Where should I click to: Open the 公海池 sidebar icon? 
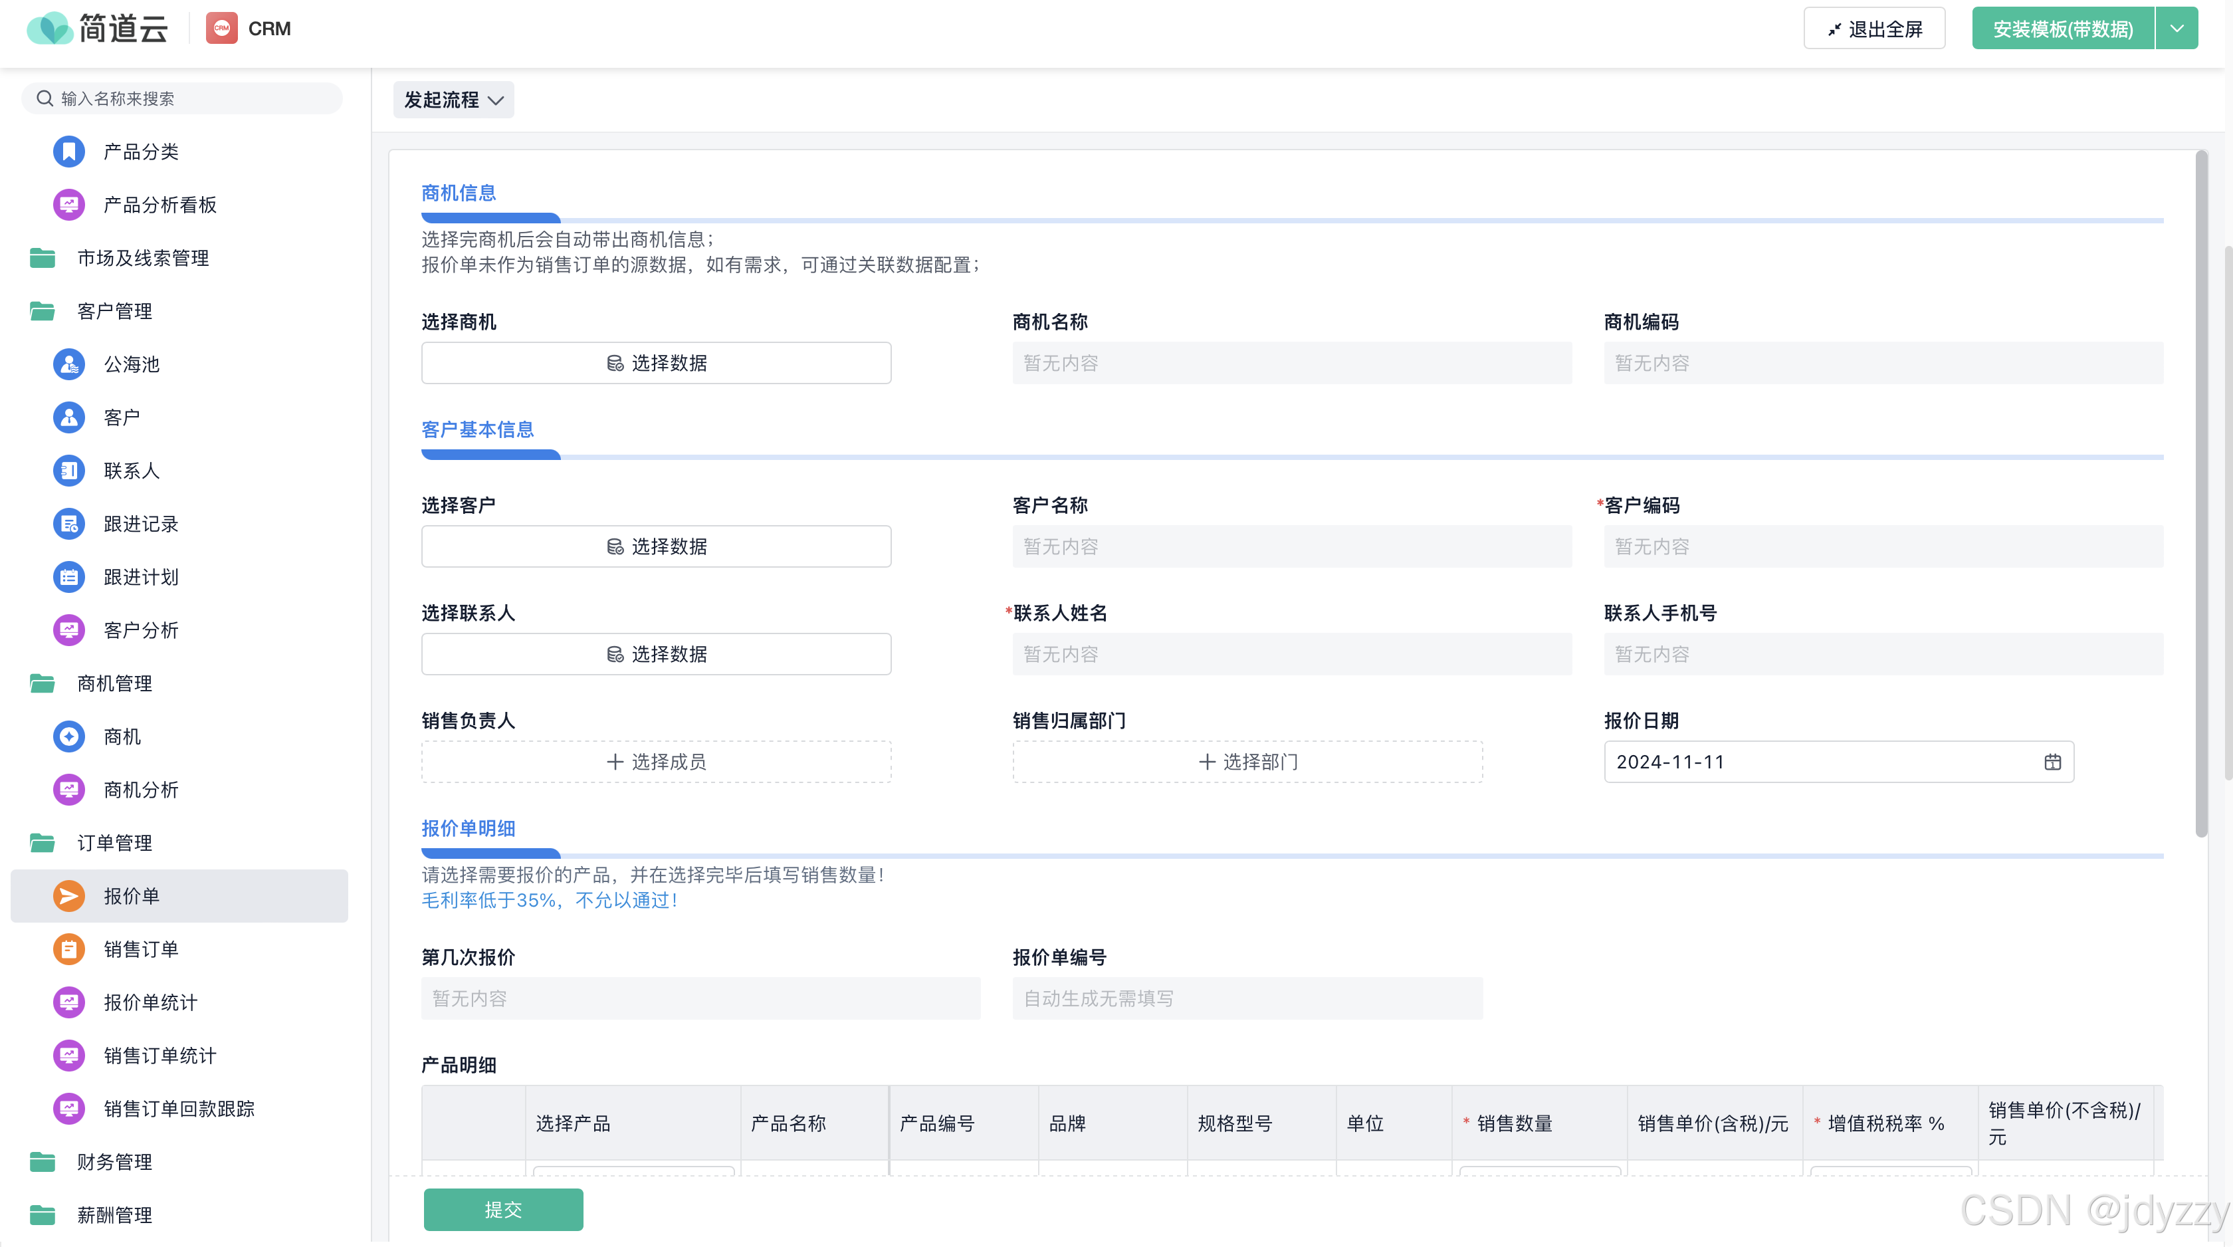click(68, 364)
